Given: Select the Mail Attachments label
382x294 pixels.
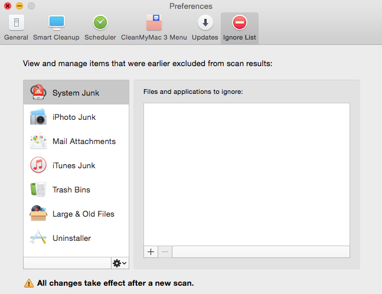Looking at the screenshot, I should (x=84, y=141).
